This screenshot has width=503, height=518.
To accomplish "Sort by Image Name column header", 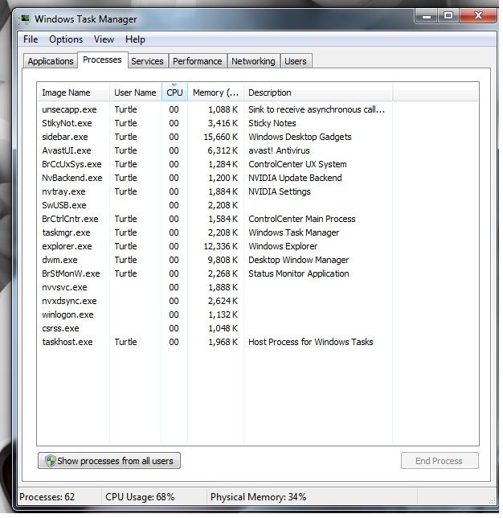I will pyautogui.click(x=73, y=92).
